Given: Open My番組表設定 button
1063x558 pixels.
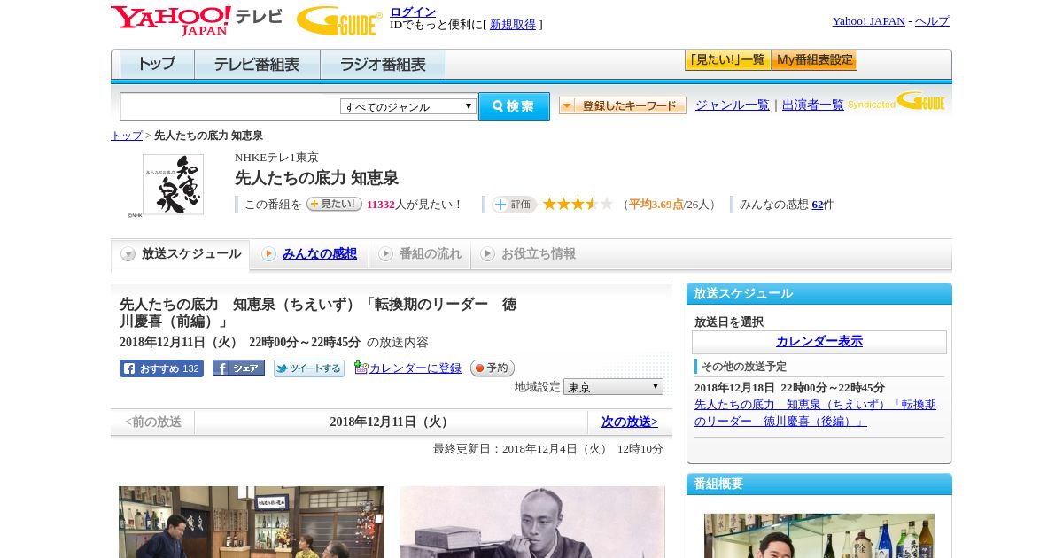Looking at the screenshot, I should click(814, 60).
